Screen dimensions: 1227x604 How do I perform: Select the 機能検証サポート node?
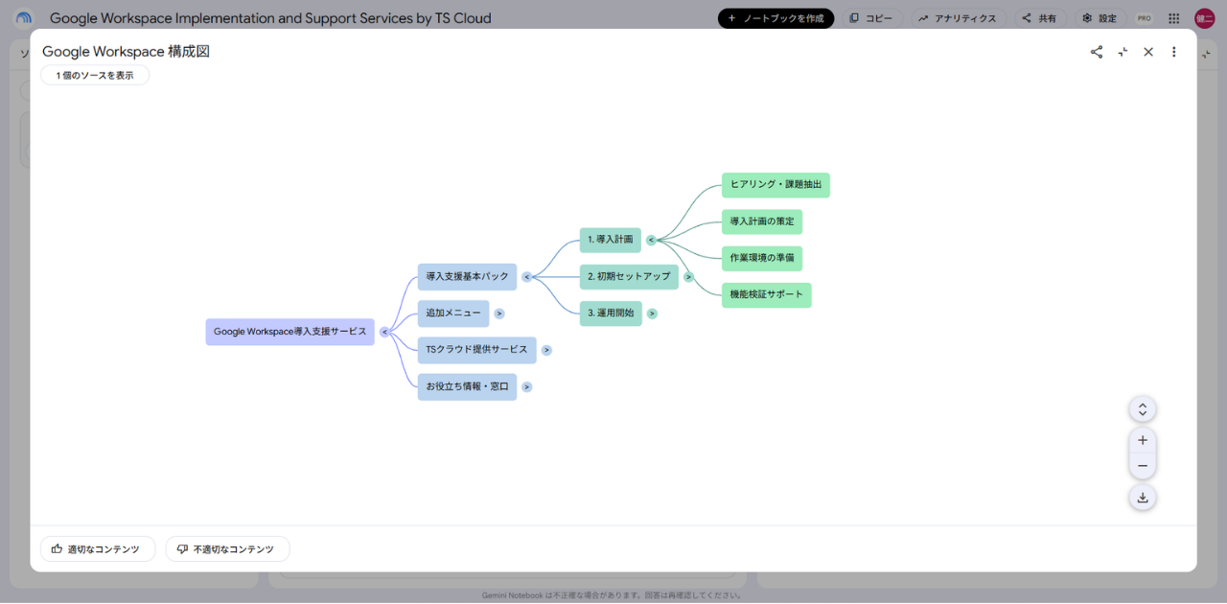(x=767, y=295)
